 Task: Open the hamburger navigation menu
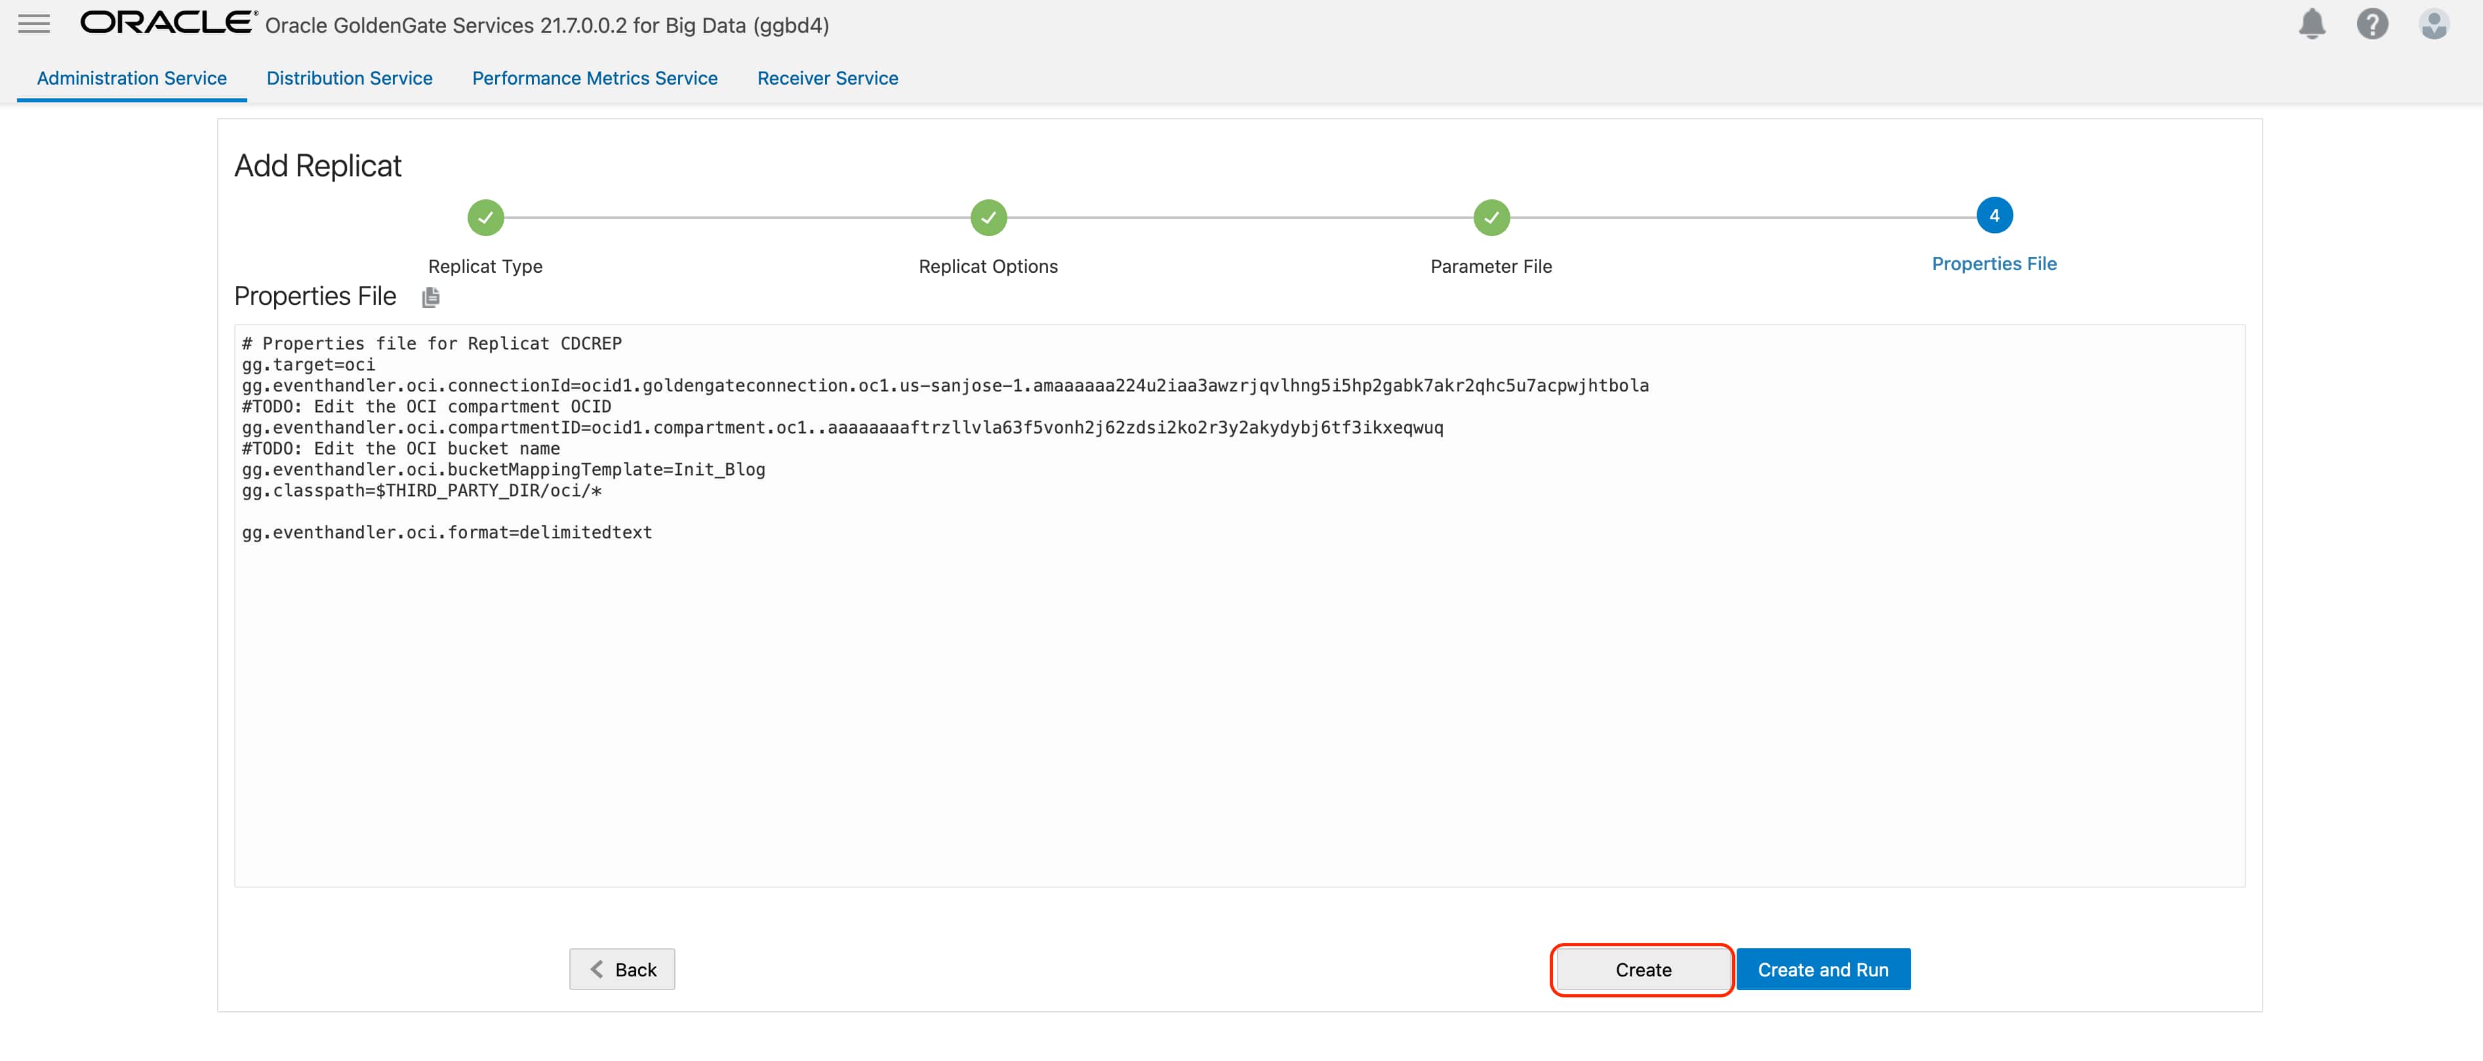[33, 24]
